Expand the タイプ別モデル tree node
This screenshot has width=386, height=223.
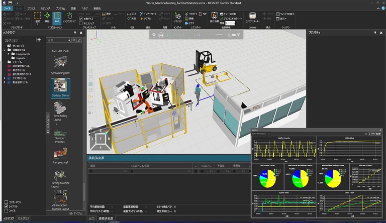[5, 78]
